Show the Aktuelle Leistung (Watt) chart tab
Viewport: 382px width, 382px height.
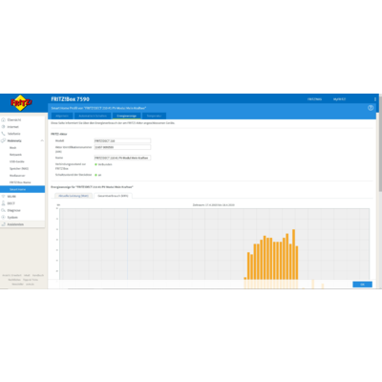(x=74, y=196)
